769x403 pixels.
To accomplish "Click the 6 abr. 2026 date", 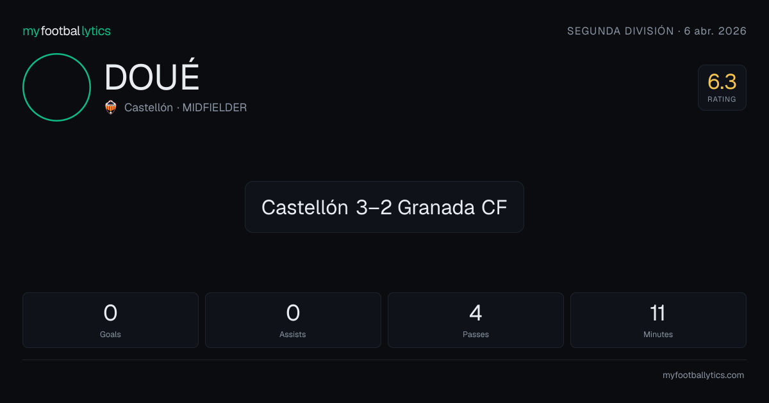I will 715,31.
